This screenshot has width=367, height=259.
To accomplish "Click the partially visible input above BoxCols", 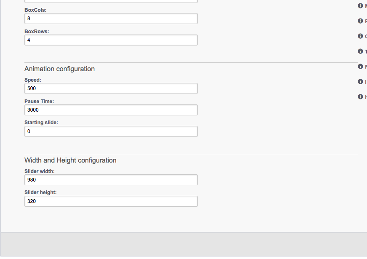I will [x=111, y=1].
